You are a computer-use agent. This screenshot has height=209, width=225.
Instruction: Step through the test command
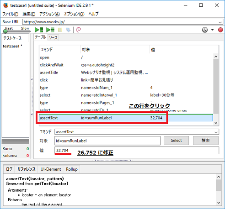(x=68, y=30)
